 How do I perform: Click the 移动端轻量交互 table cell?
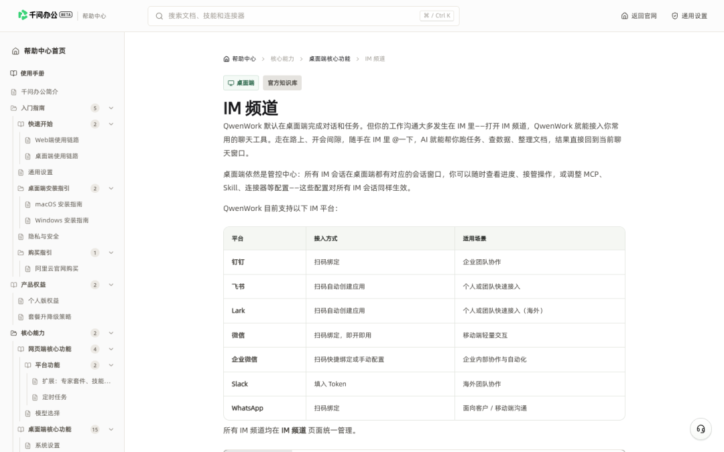[540, 335]
